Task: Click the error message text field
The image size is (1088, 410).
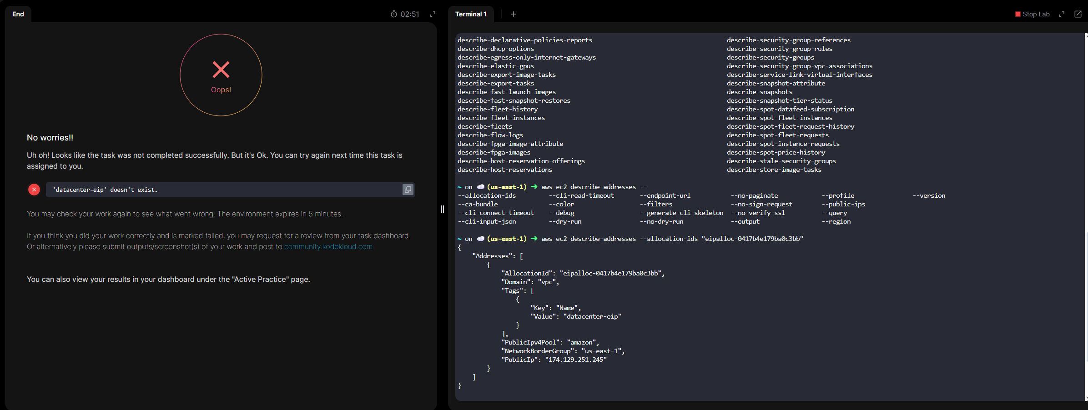Action: (x=223, y=190)
